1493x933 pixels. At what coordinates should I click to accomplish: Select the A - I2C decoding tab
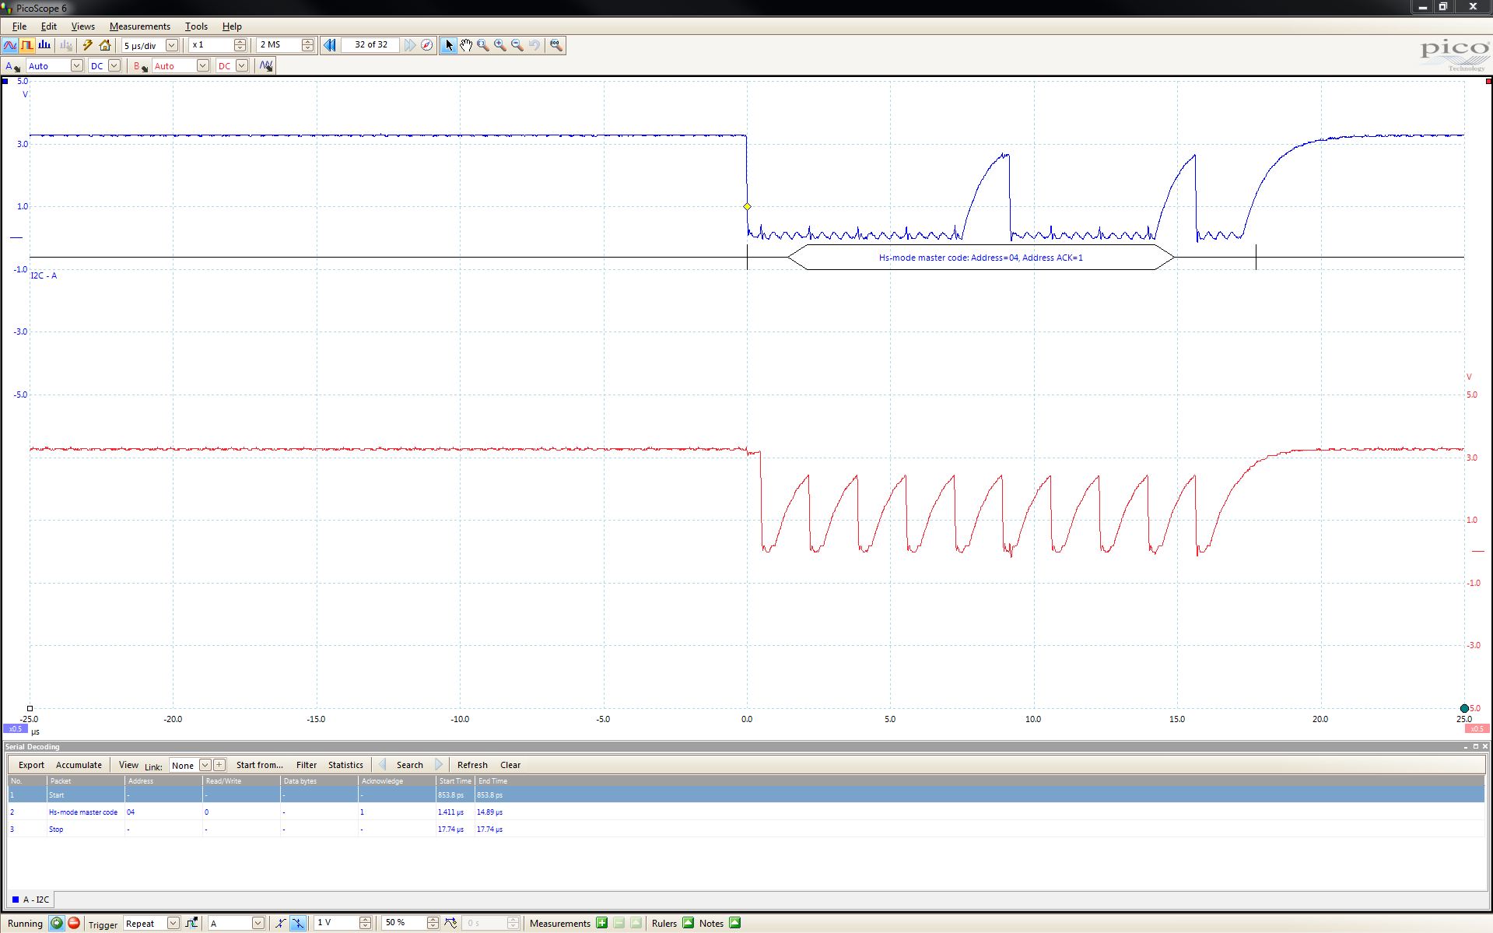[31, 900]
